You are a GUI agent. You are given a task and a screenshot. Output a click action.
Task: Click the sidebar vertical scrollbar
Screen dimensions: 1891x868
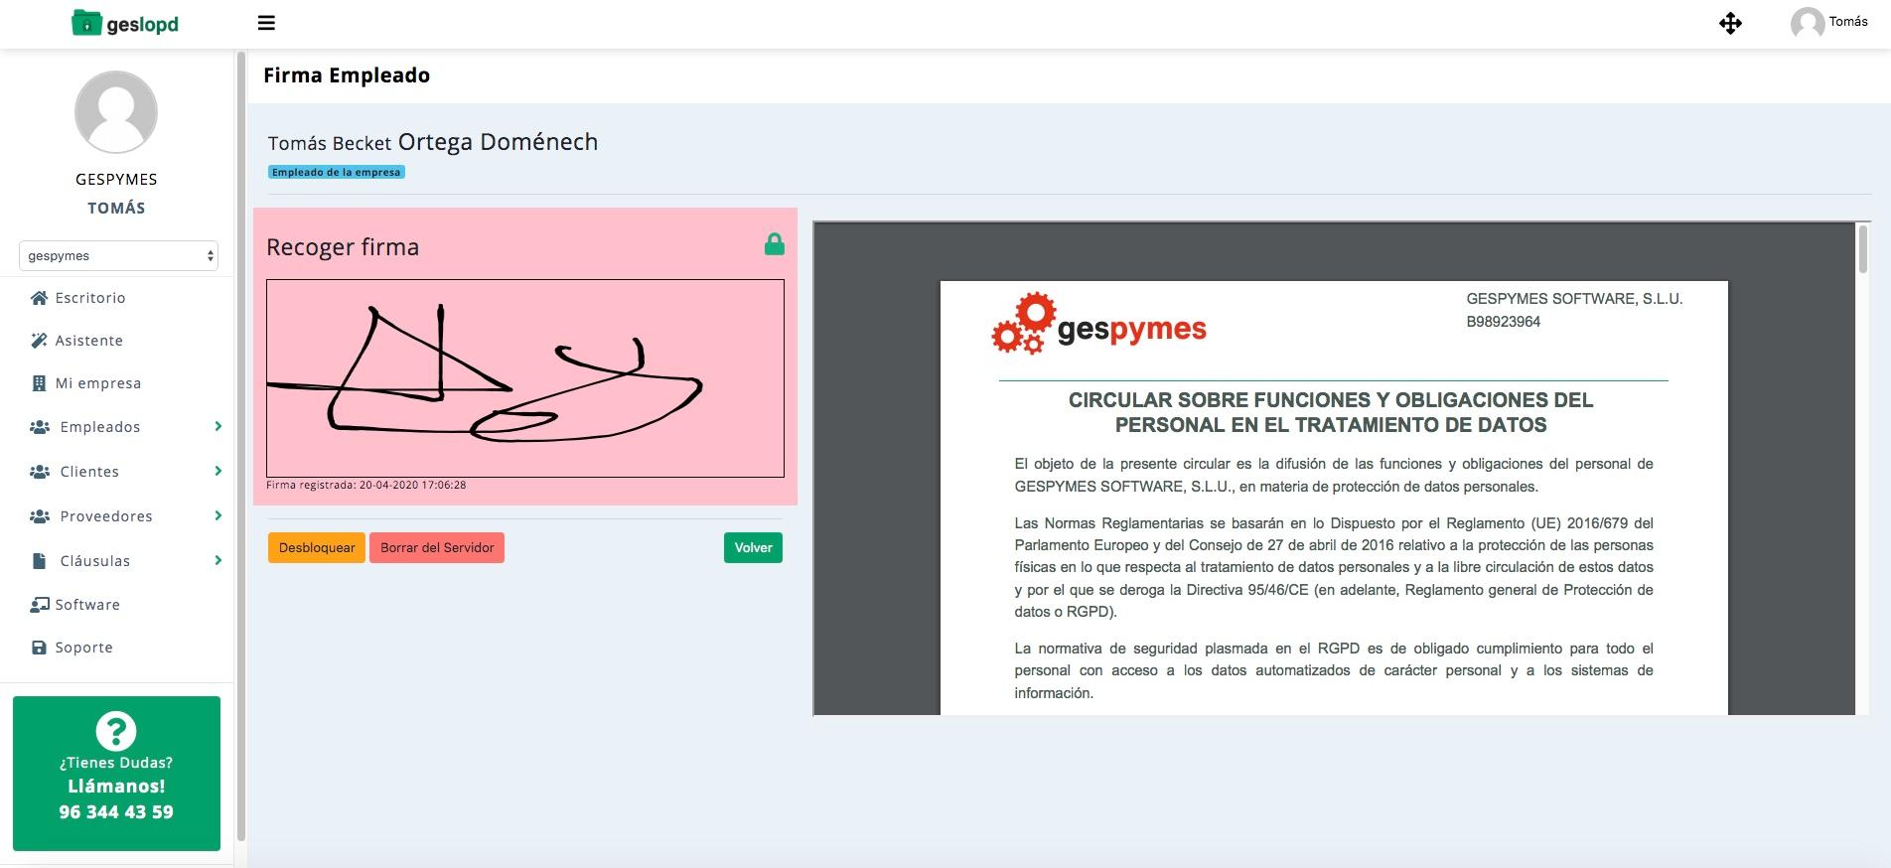click(240, 447)
